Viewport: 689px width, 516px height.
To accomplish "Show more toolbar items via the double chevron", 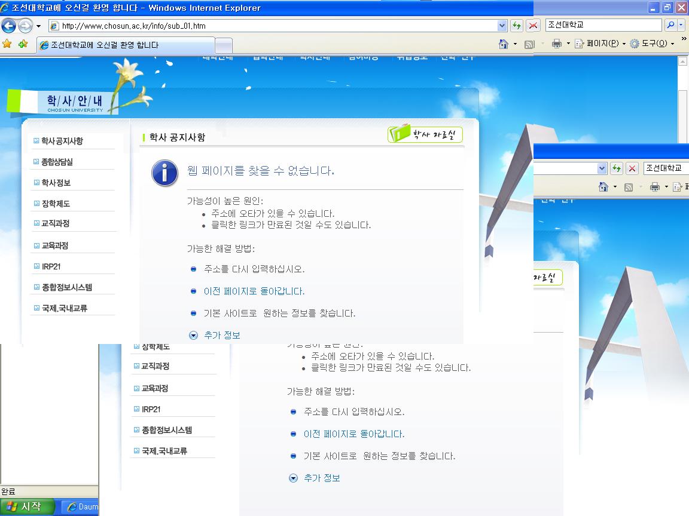I will tap(684, 39).
